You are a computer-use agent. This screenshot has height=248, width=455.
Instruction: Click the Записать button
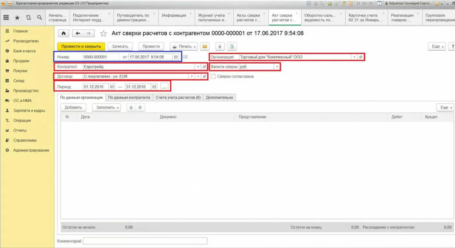pos(120,47)
